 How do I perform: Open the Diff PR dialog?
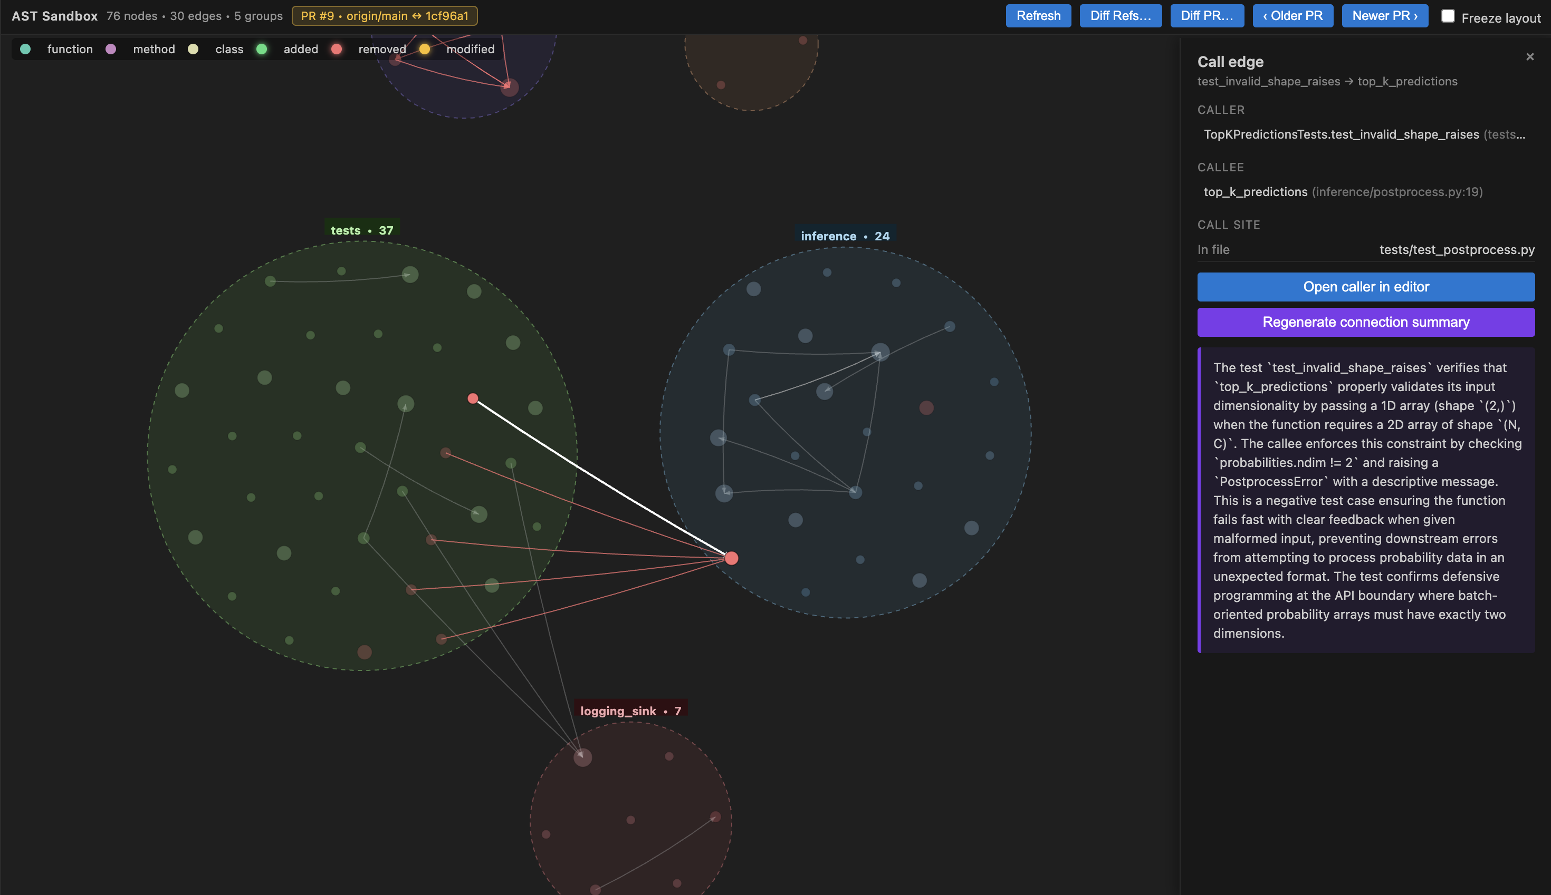tap(1207, 16)
